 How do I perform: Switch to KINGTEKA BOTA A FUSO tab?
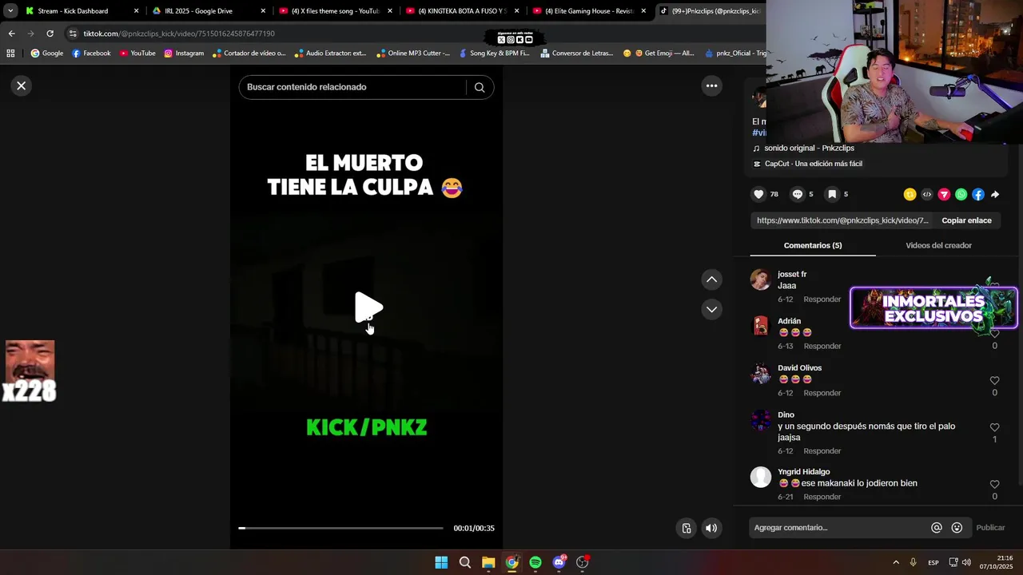pos(462,11)
